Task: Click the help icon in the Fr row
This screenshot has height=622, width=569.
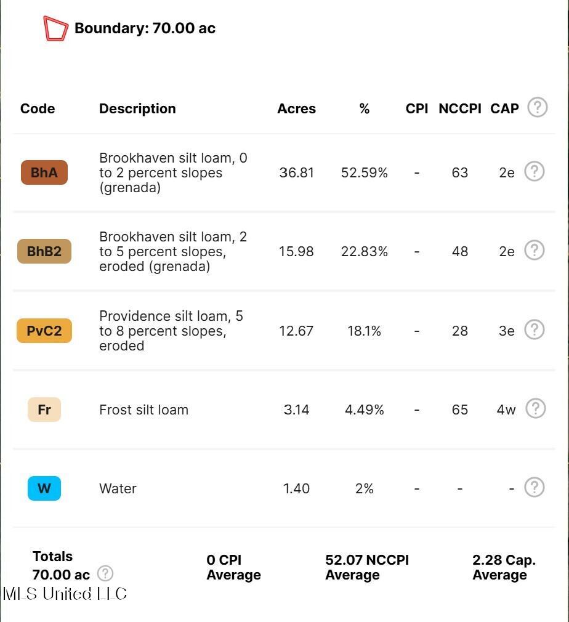Action: pyautogui.click(x=535, y=408)
